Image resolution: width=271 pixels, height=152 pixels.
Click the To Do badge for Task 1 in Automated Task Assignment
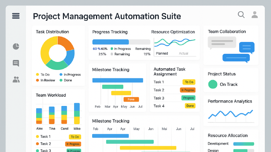coord(189,82)
